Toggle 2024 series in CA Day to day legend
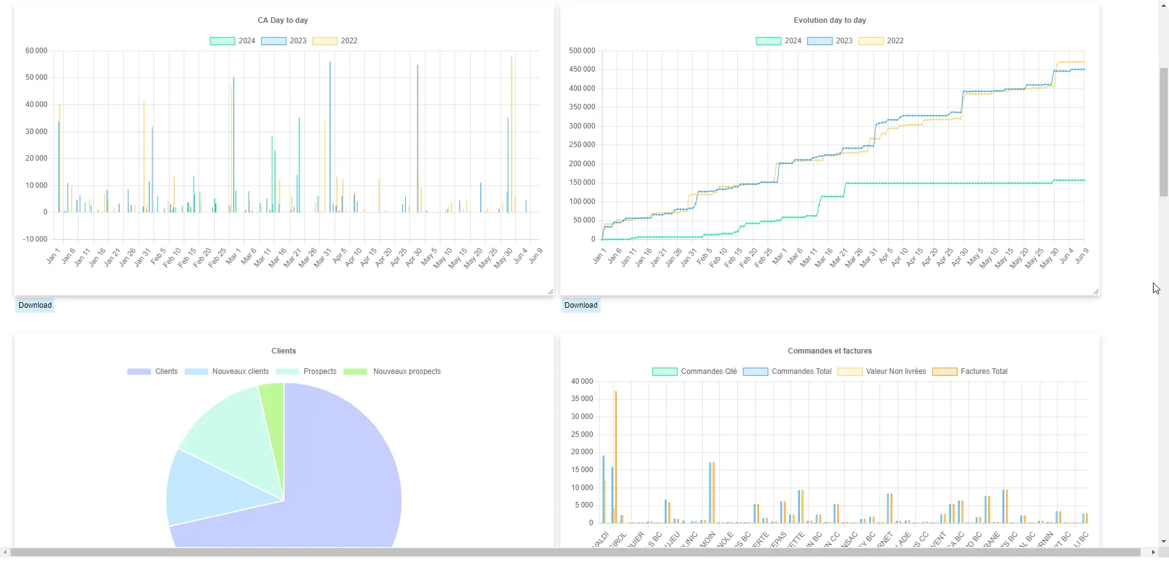 [233, 41]
